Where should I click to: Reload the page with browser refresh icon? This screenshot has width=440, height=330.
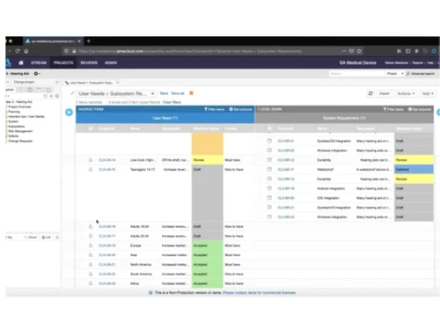point(18,51)
